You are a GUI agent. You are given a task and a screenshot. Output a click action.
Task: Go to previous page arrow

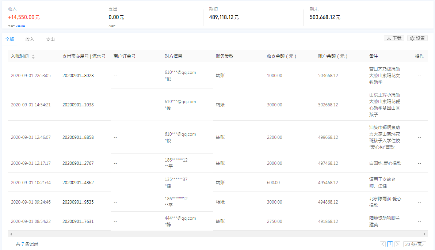(383, 244)
